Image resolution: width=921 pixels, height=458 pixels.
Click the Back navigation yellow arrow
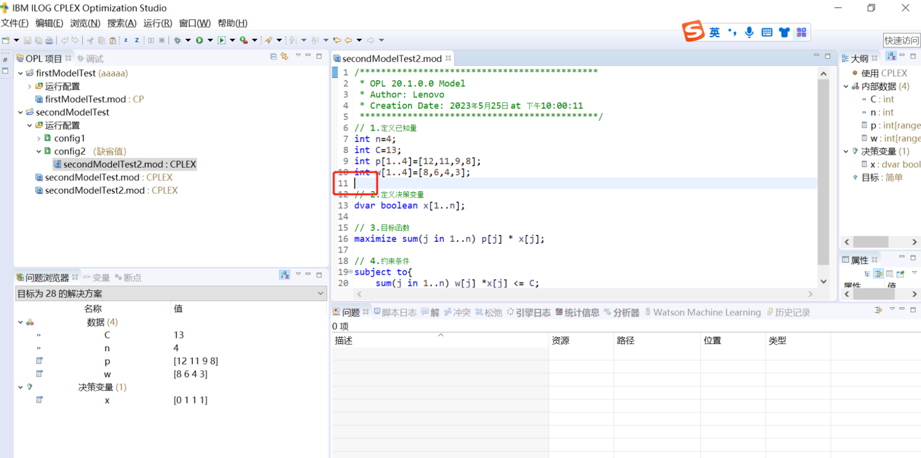[x=348, y=40]
